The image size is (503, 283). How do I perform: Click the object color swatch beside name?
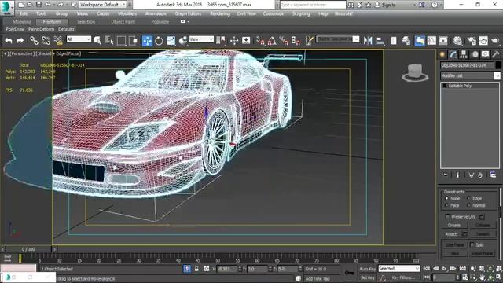(498, 65)
